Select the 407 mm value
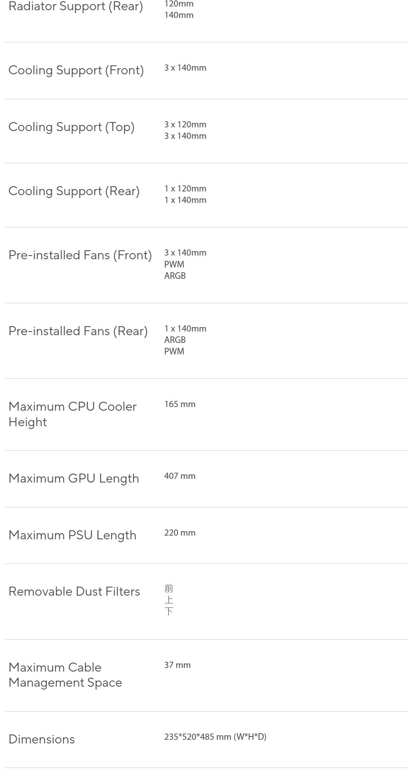Image resolution: width=408 pixels, height=772 pixels. tap(180, 476)
